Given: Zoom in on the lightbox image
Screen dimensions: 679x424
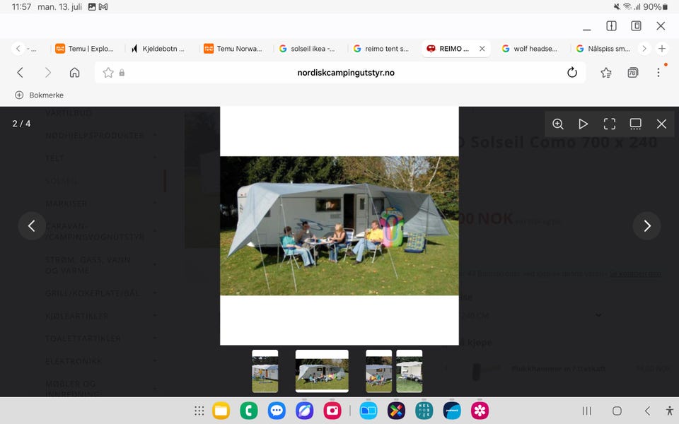Looking at the screenshot, I should pyautogui.click(x=558, y=124).
